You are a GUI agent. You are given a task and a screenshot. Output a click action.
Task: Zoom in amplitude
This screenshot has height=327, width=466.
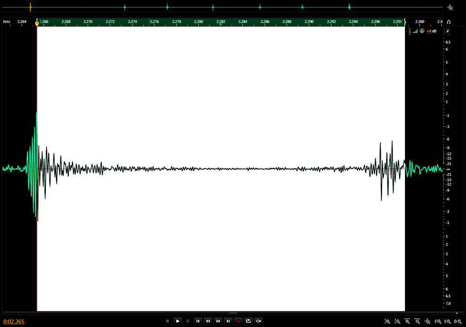(x=387, y=321)
